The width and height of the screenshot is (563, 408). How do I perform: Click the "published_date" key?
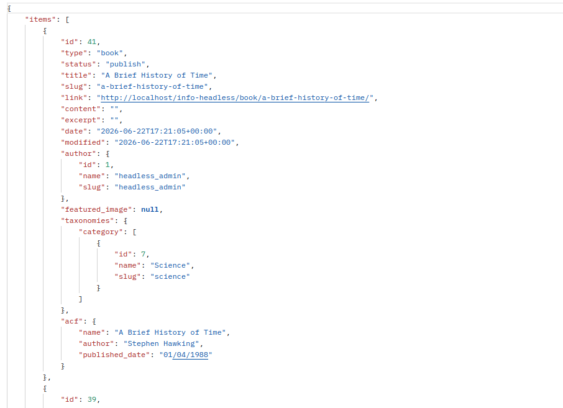(114, 355)
